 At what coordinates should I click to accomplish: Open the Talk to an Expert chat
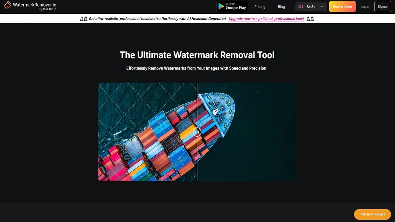click(x=372, y=214)
